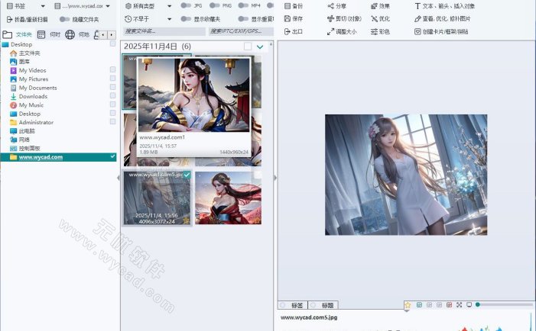Select the 图库 gallery tree item
The height and width of the screenshot is (331, 536).
tap(24, 62)
